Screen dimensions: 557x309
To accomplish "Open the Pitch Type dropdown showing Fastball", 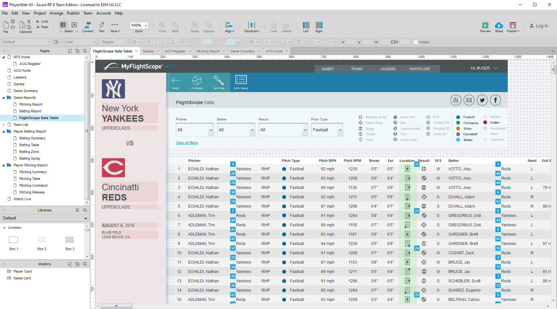I will click(x=340, y=130).
